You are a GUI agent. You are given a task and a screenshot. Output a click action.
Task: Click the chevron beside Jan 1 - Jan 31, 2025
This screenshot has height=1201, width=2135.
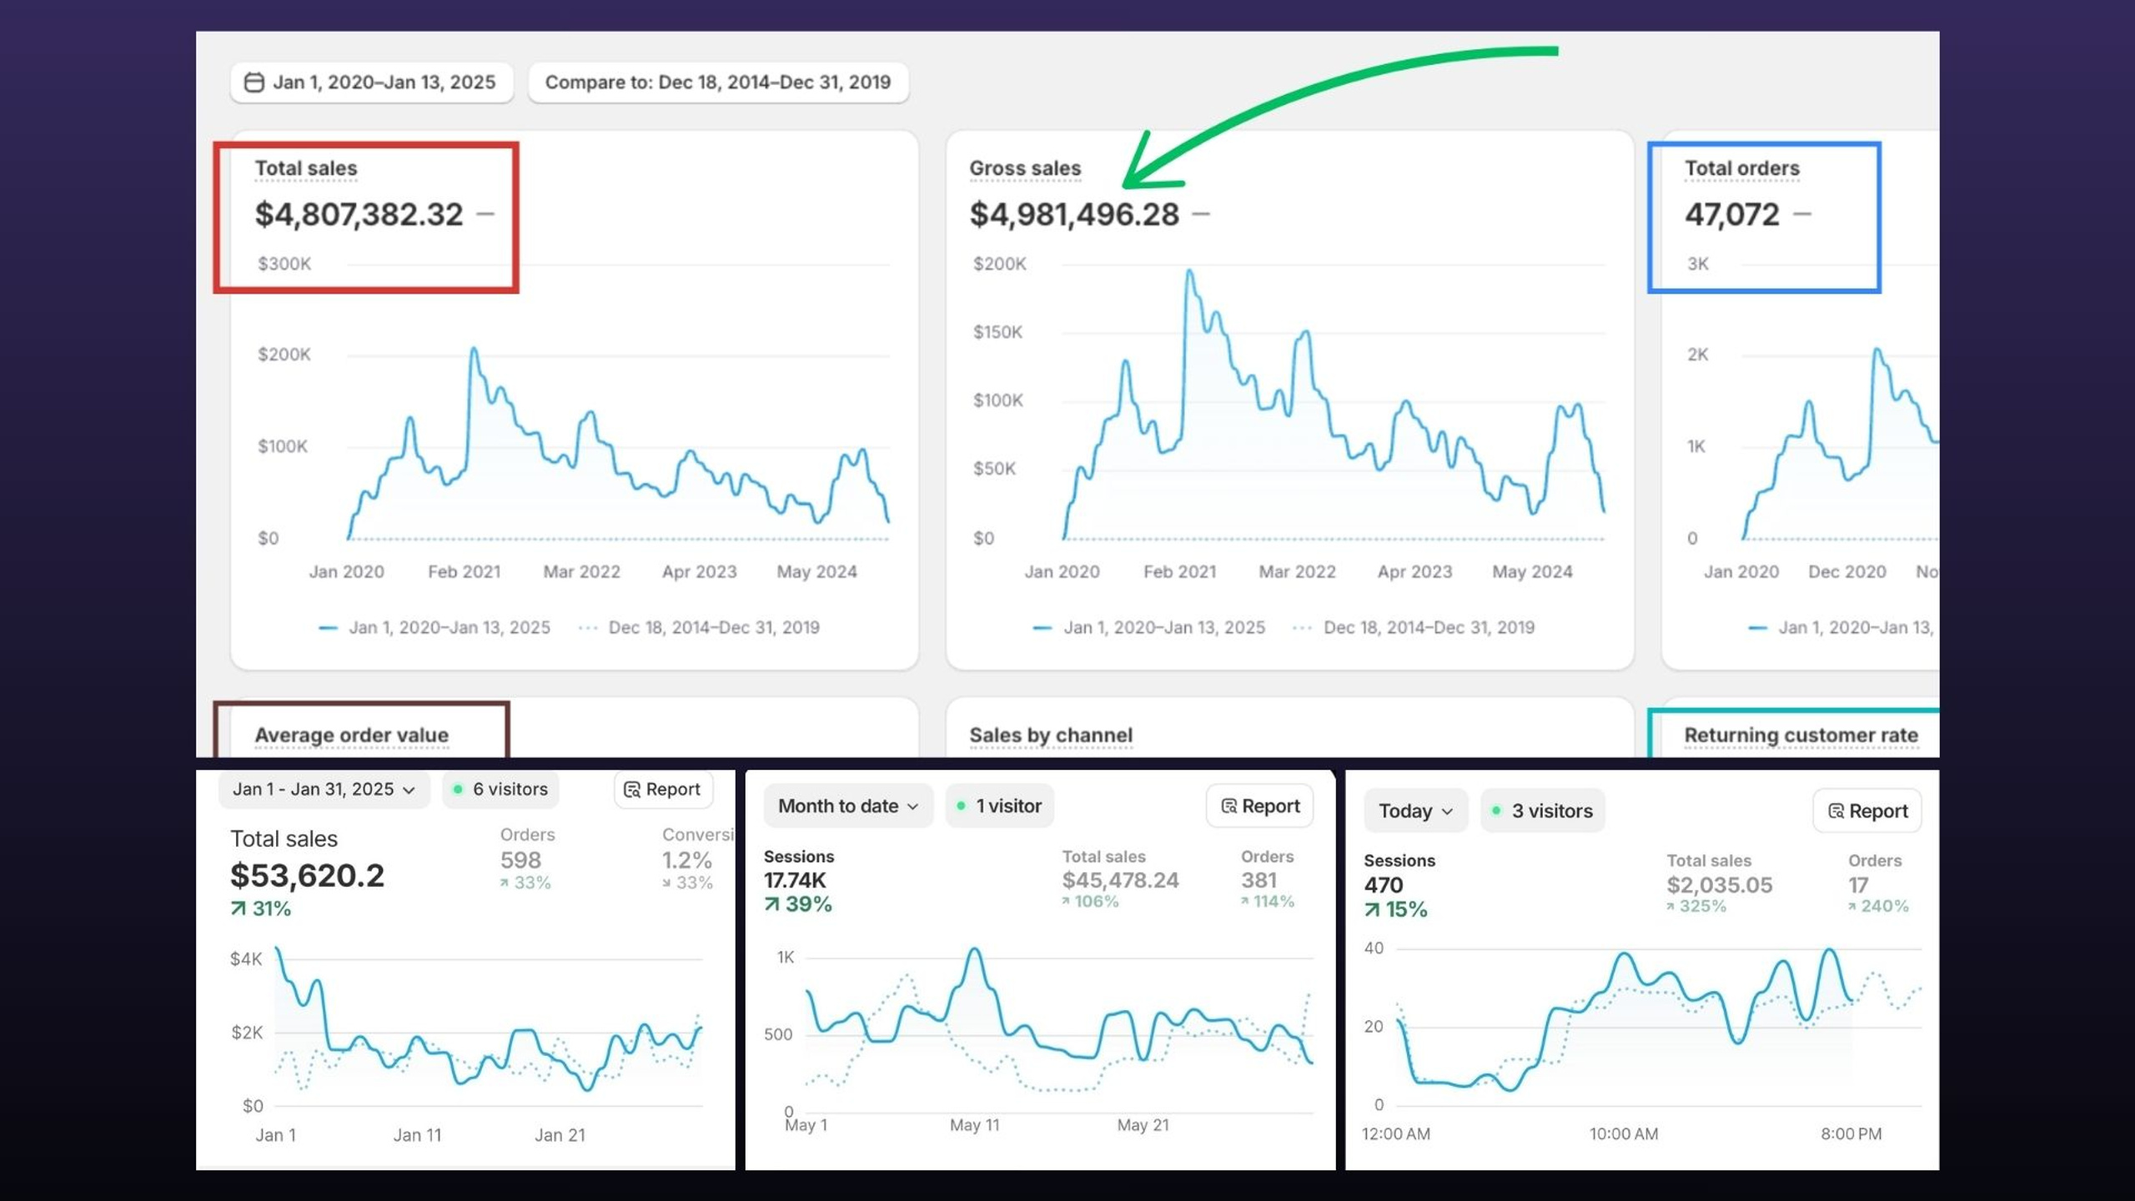pyautogui.click(x=409, y=790)
